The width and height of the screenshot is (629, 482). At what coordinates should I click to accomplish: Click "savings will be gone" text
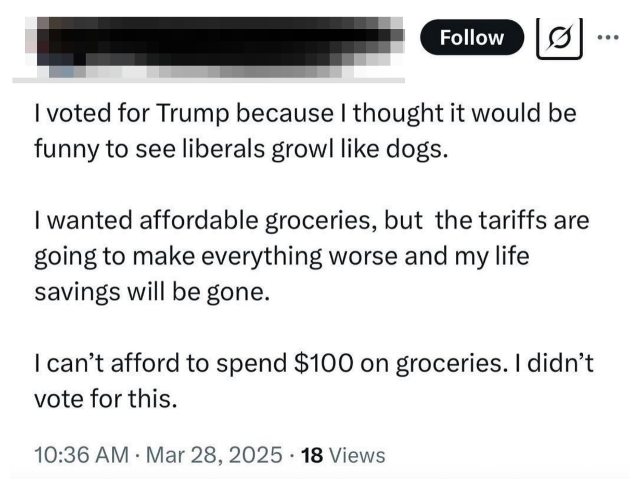point(150,293)
